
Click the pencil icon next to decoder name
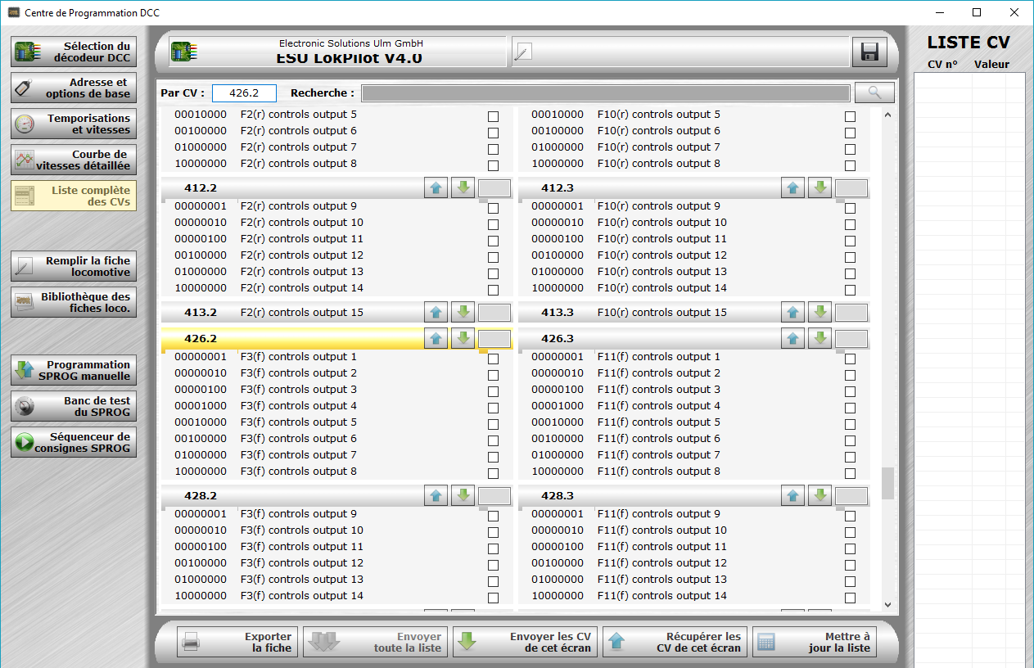522,52
